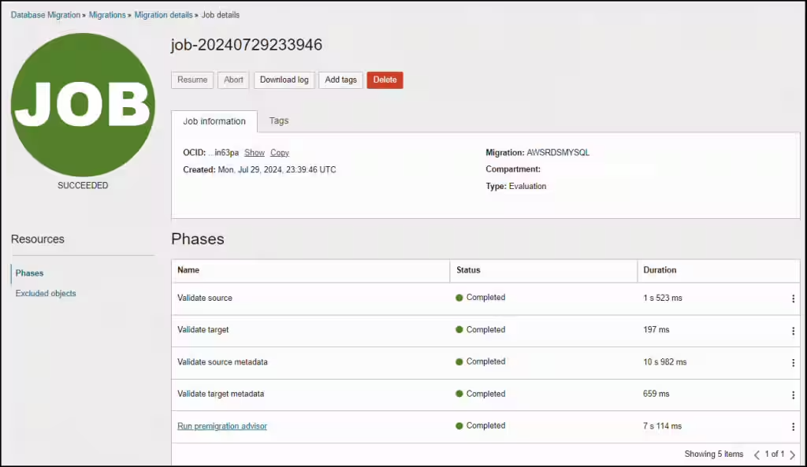The width and height of the screenshot is (807, 467).
Task: Click the Resume button
Action: coord(192,80)
